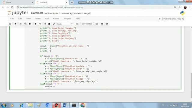Move selected cell up arrow
The height and width of the screenshot is (108, 192).
[x=35, y=24]
